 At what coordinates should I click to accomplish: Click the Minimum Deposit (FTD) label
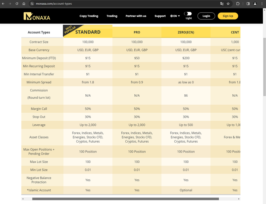pyautogui.click(x=39, y=58)
